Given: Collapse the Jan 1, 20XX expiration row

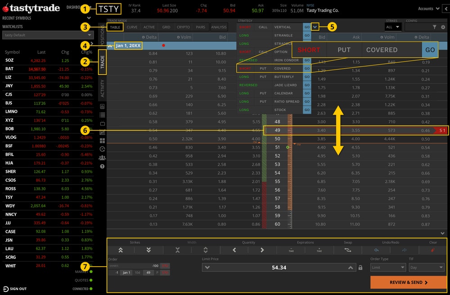Looking at the screenshot, I should point(110,45).
